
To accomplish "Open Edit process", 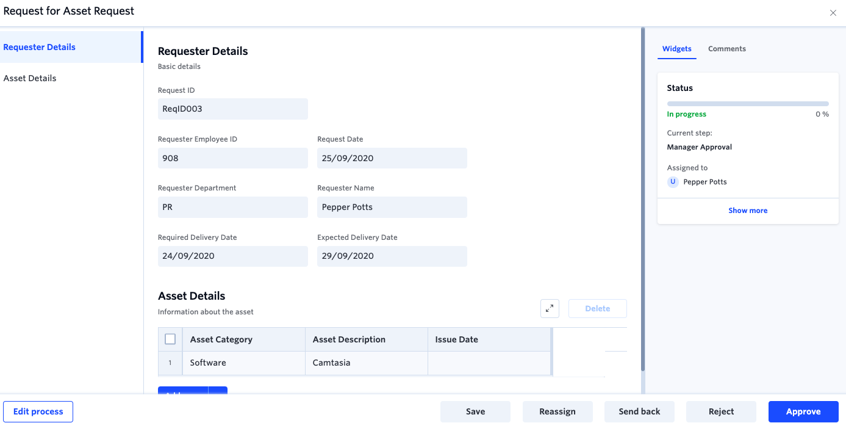I will (38, 411).
